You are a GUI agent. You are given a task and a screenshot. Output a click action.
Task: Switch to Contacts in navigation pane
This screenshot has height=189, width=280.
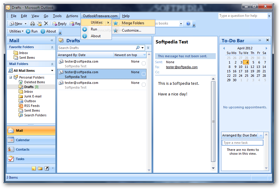31,149
